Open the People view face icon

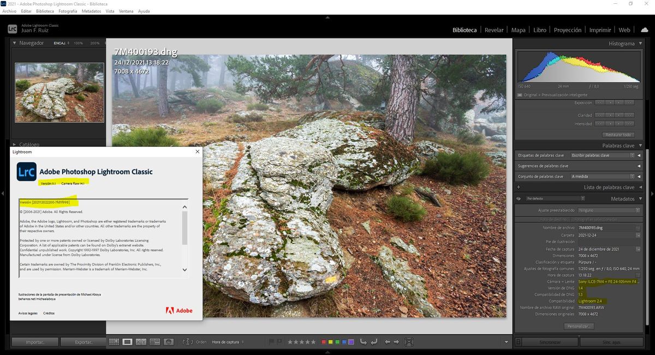pos(169,342)
